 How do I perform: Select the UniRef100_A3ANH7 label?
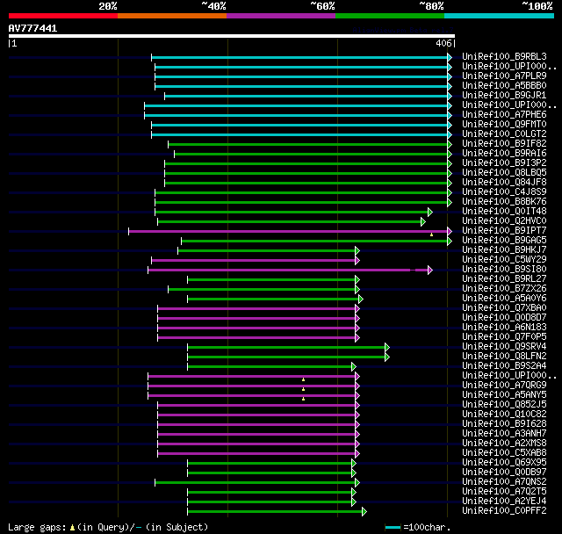click(x=504, y=434)
